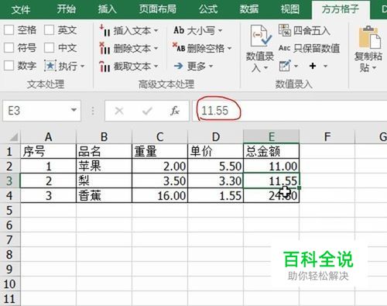Viewport: 387px width, 306px height.
Task: Click the 大小写 Ab icon
Action: point(179,30)
